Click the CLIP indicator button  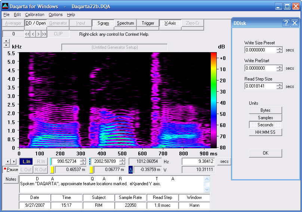pyautogui.click(x=58, y=34)
